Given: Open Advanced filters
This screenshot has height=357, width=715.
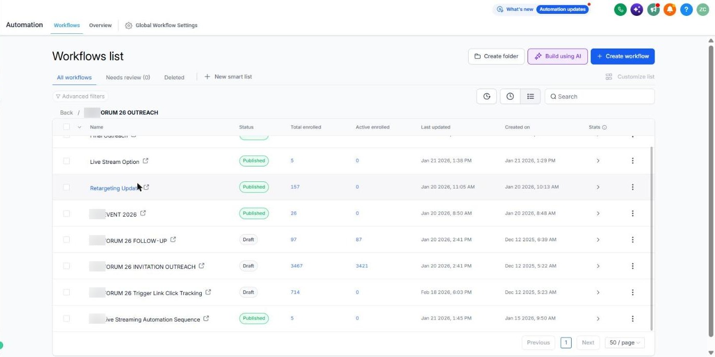Looking at the screenshot, I should tap(80, 96).
